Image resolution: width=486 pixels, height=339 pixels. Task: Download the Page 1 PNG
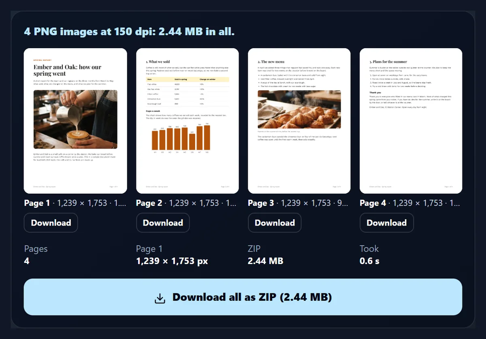pos(51,223)
